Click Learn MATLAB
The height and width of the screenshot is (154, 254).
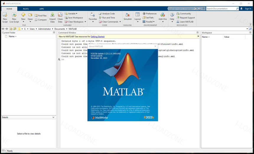coord(185,21)
